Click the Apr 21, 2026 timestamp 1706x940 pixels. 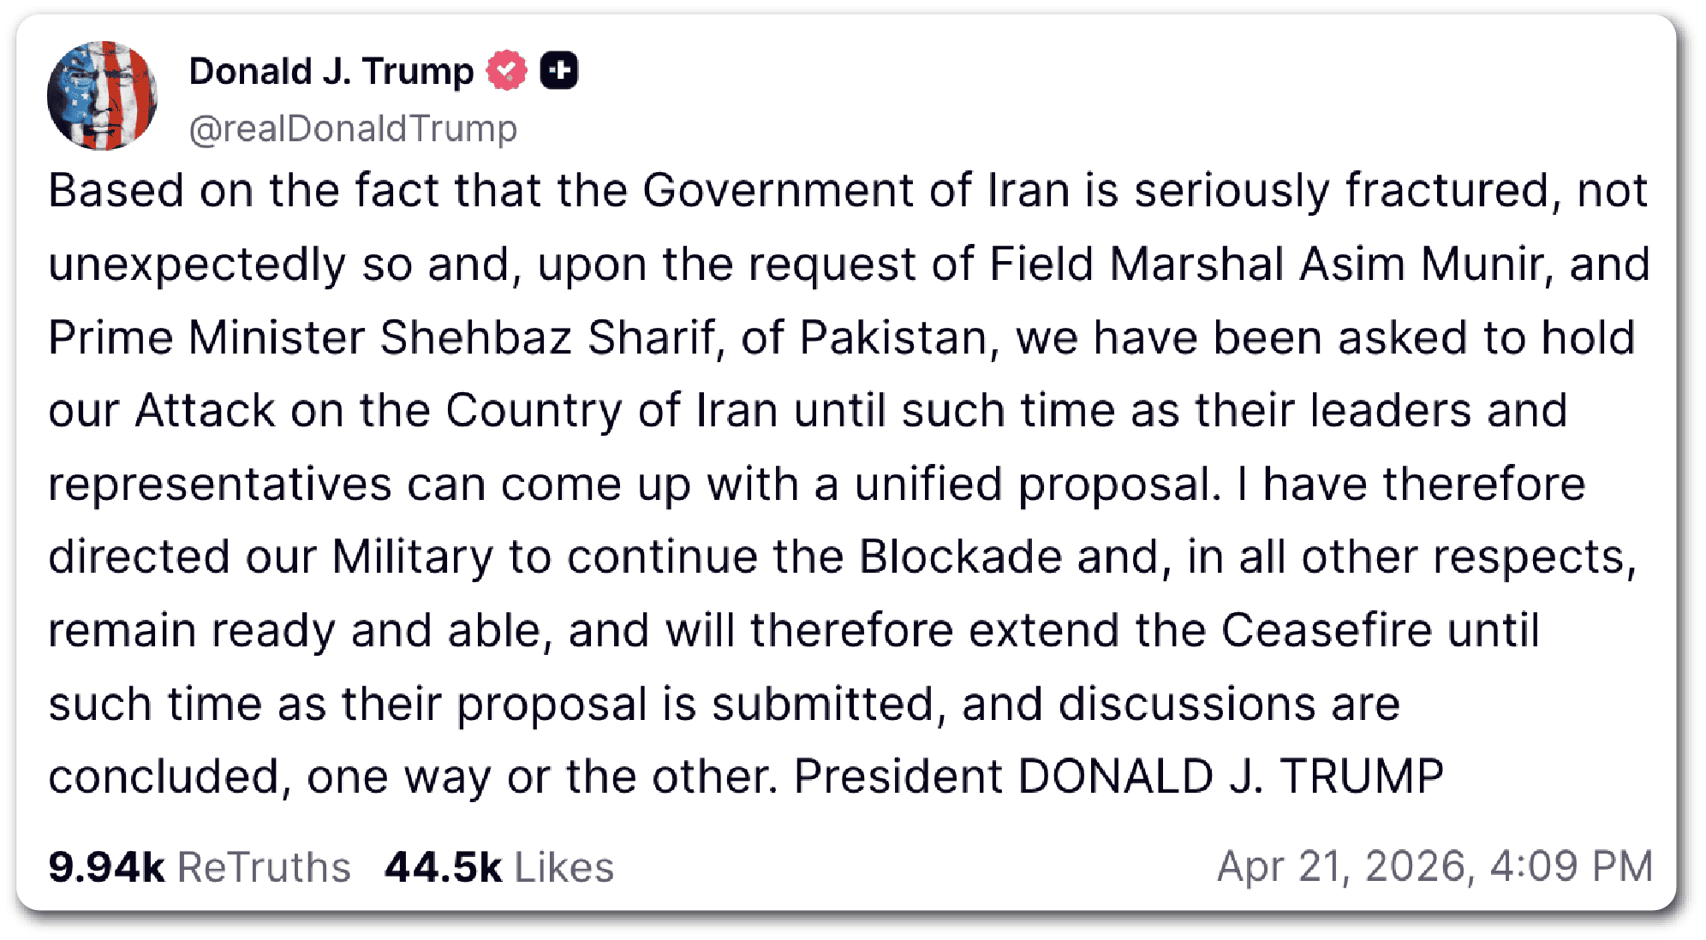click(1435, 866)
